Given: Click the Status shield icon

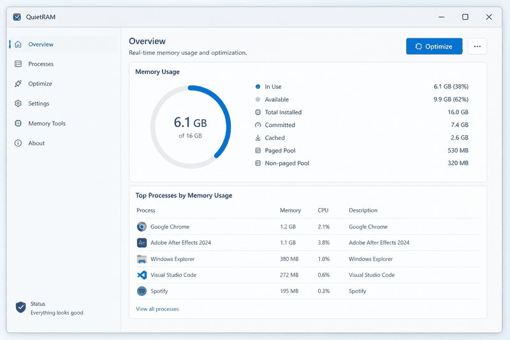Looking at the screenshot, I should [21, 307].
